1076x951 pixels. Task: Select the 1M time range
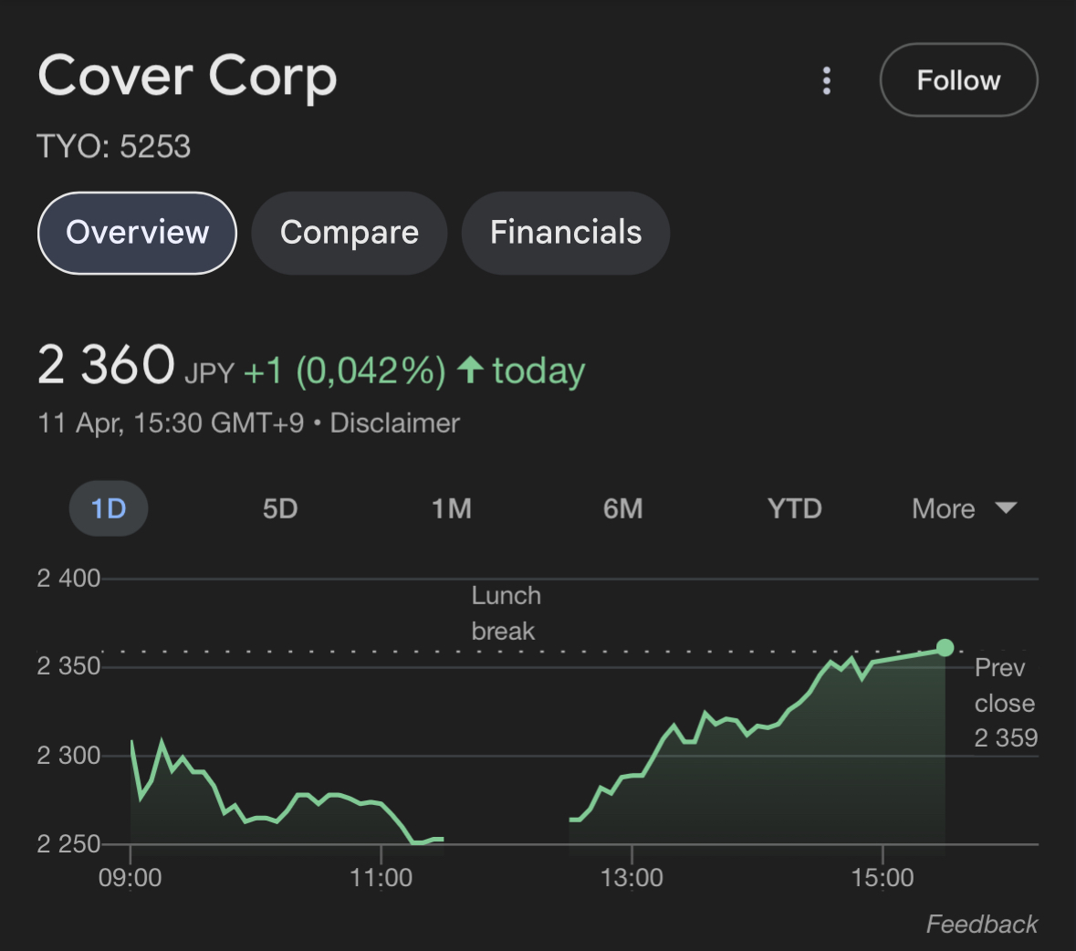coord(452,508)
